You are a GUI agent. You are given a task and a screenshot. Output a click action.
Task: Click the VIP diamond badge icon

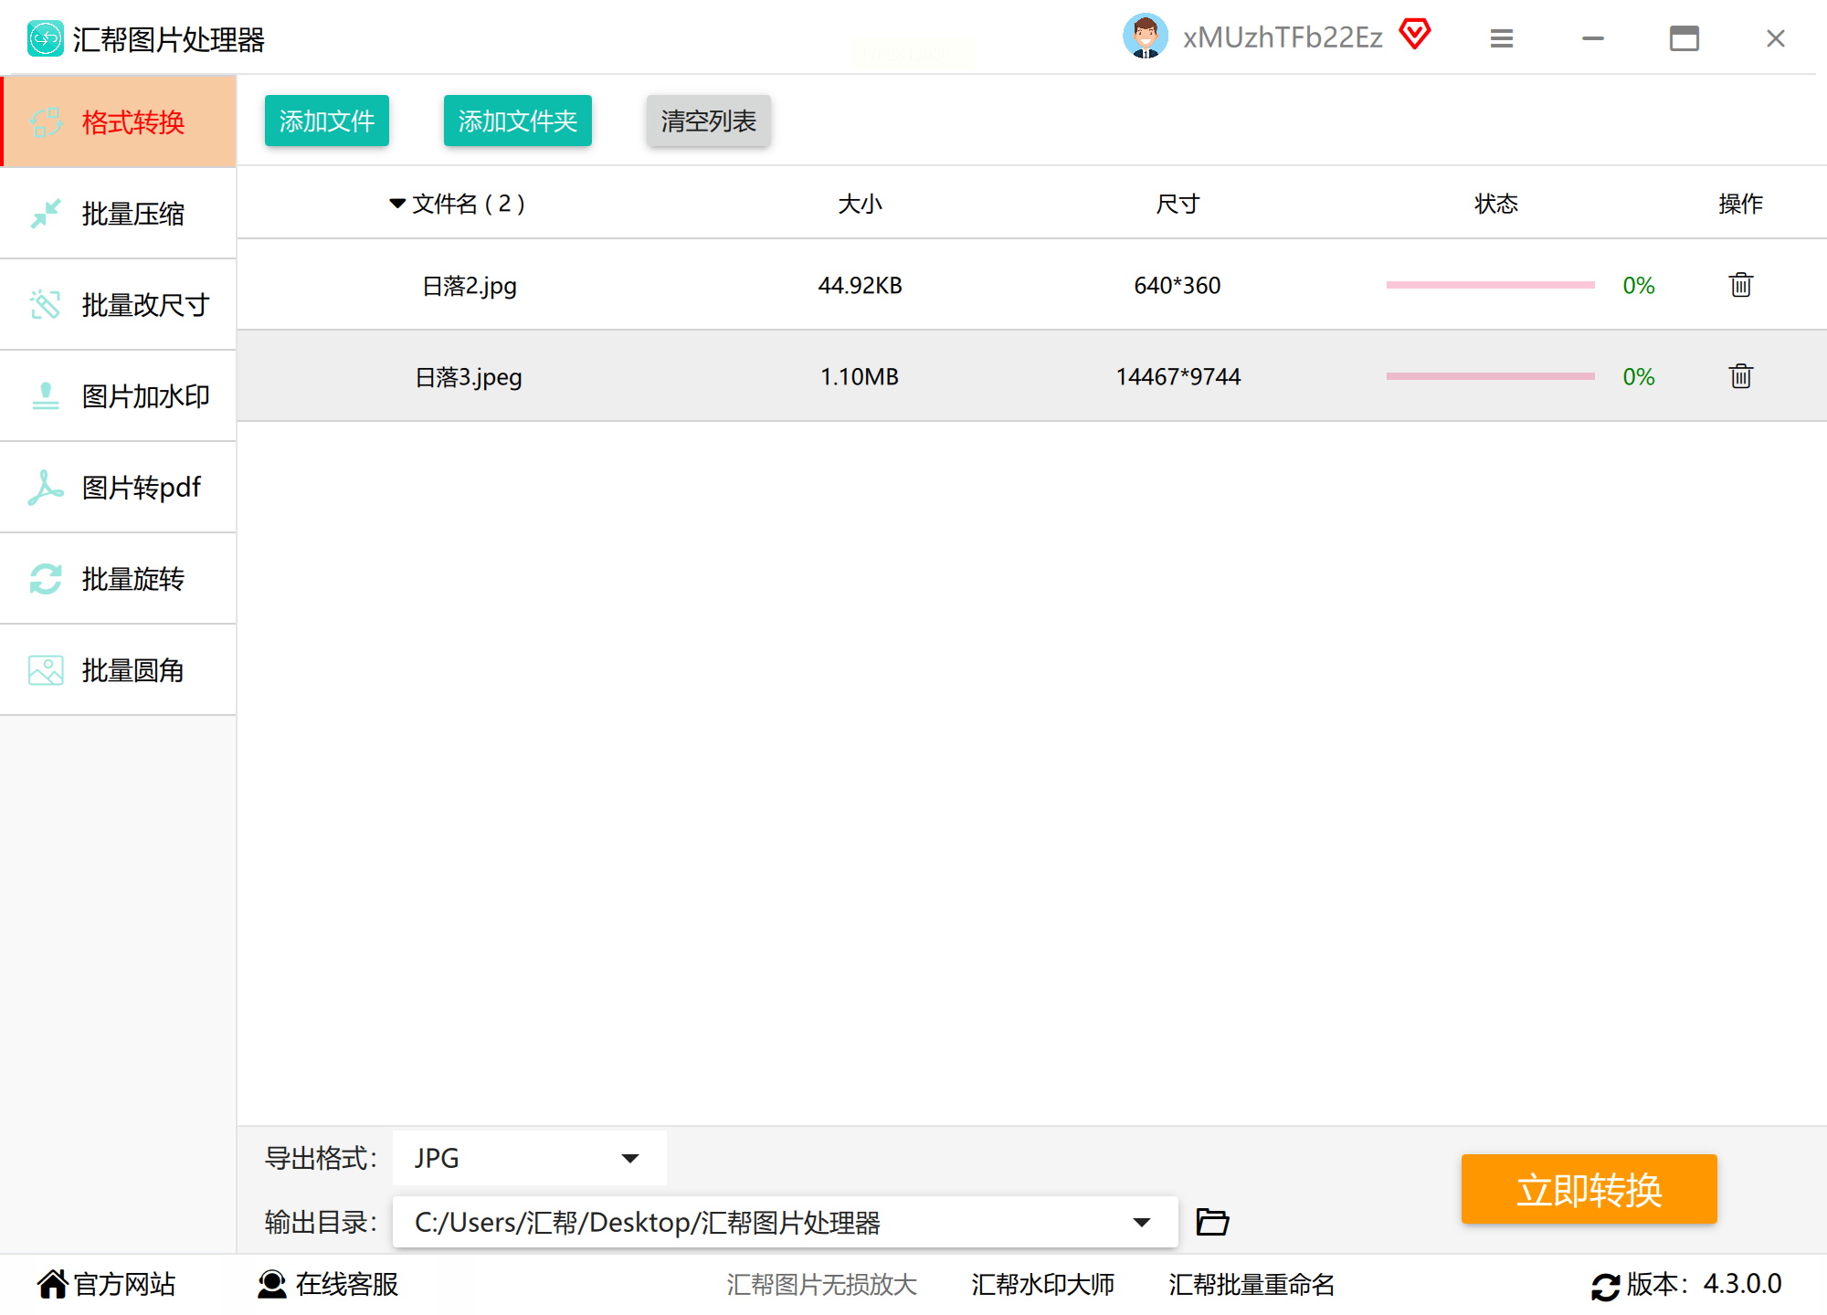(x=1414, y=35)
